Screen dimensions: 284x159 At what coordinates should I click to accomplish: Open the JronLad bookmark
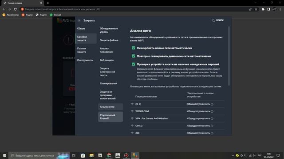(55, 15)
